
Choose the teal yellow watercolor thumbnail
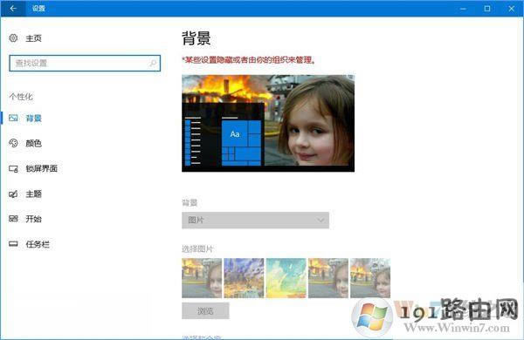point(286,278)
